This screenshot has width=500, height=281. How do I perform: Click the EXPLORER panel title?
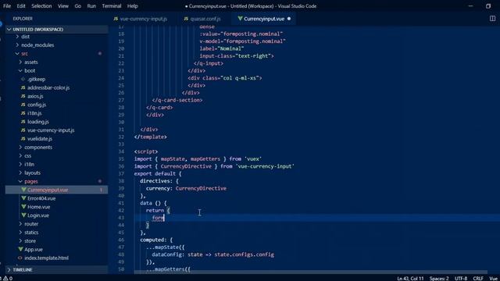point(23,19)
